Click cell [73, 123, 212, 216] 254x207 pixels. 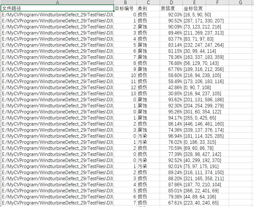point(194,27)
